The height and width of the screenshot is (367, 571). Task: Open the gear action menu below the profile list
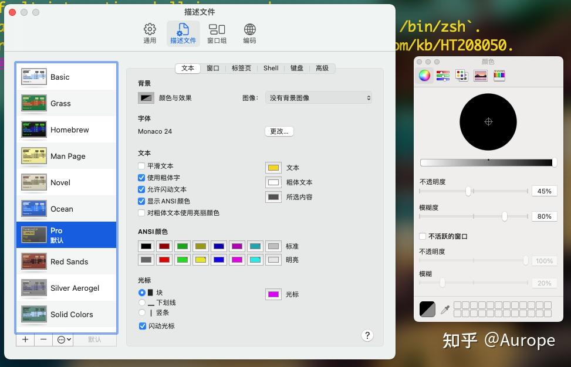pyautogui.click(x=62, y=339)
